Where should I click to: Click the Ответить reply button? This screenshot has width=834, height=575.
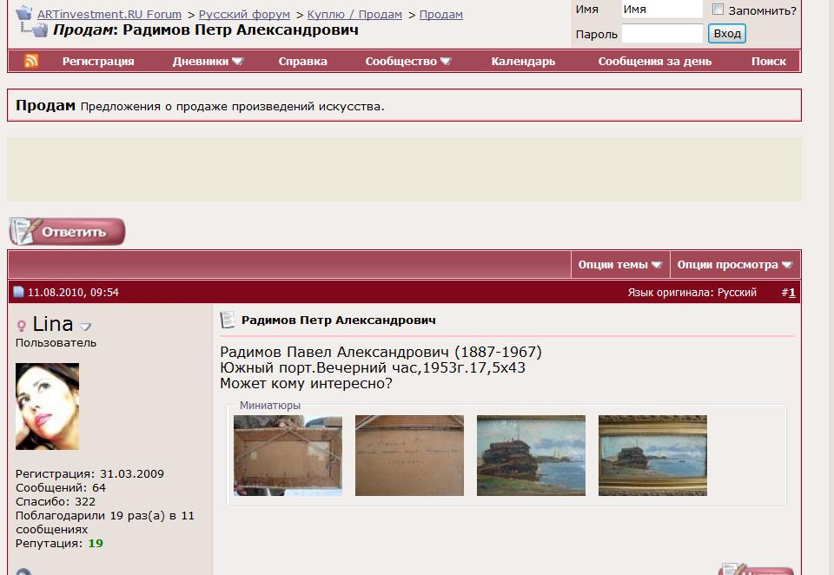(67, 232)
